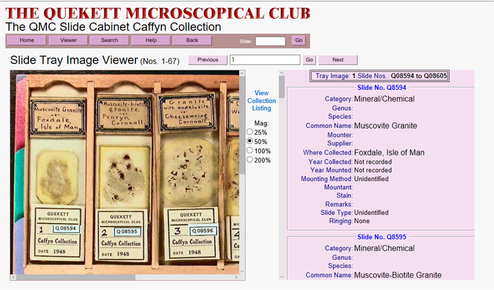The width and height of the screenshot is (494, 290).
Task: Select the 50% magnification option
Action: click(250, 141)
